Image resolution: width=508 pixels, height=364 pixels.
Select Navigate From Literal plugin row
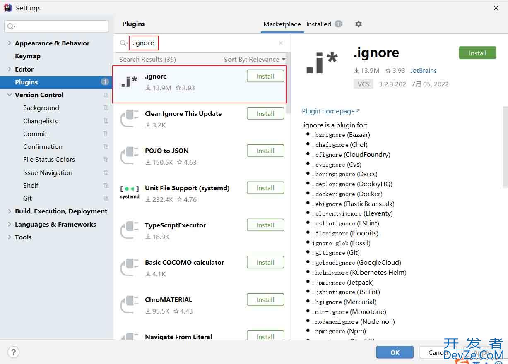200,335
